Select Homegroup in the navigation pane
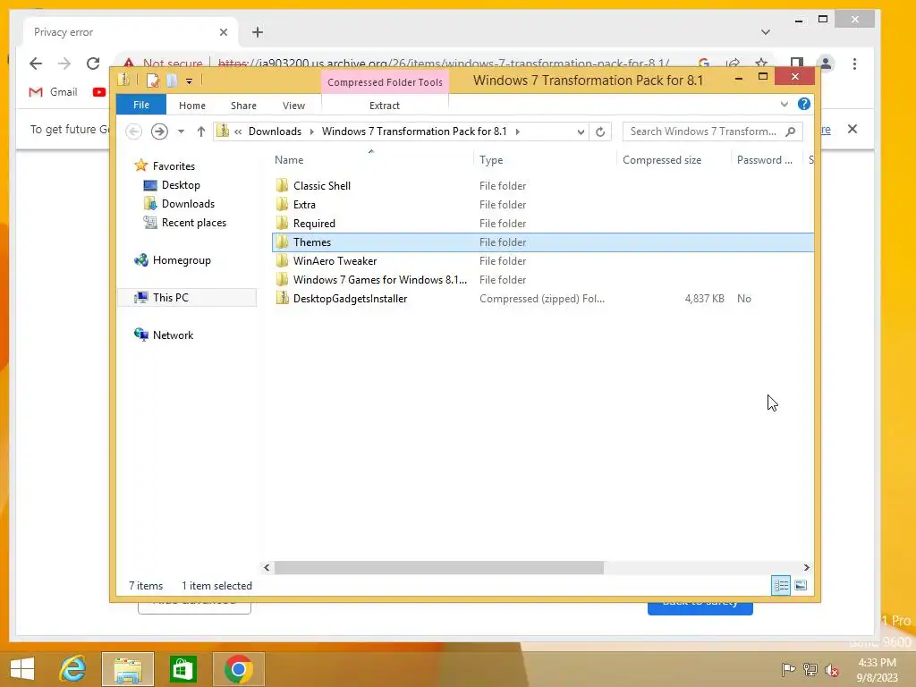The height and width of the screenshot is (687, 916). point(181,260)
